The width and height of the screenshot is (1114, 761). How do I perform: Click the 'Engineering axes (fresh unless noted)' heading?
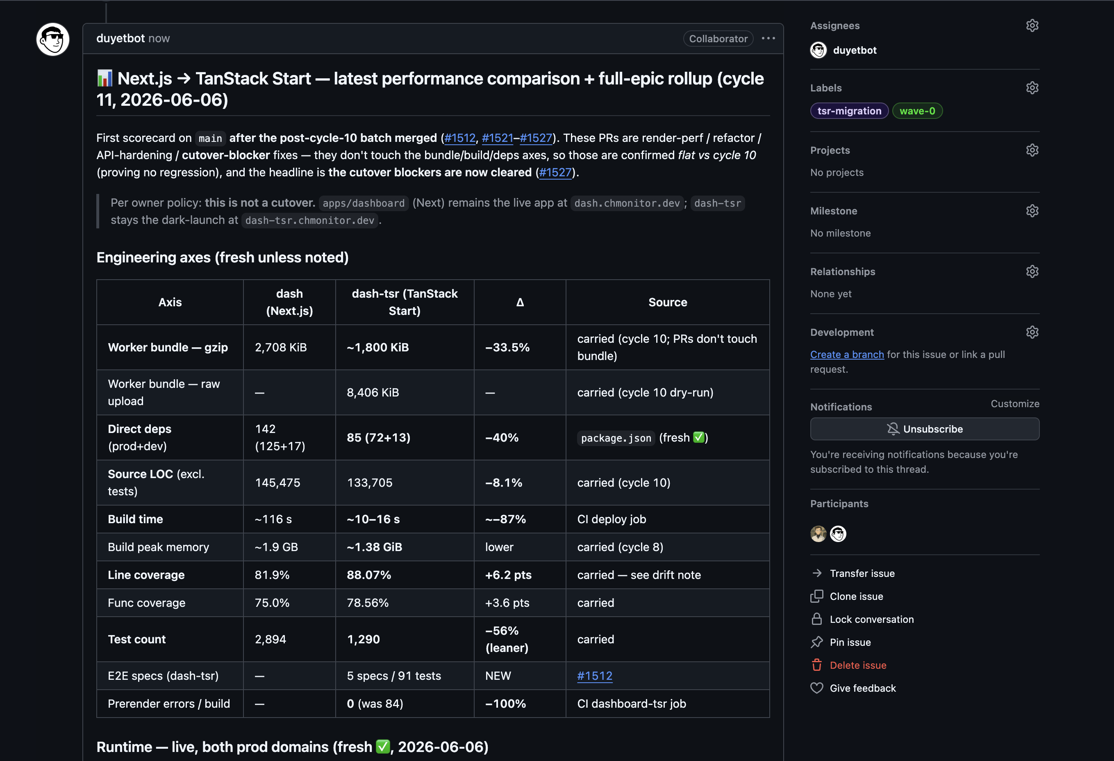click(223, 257)
